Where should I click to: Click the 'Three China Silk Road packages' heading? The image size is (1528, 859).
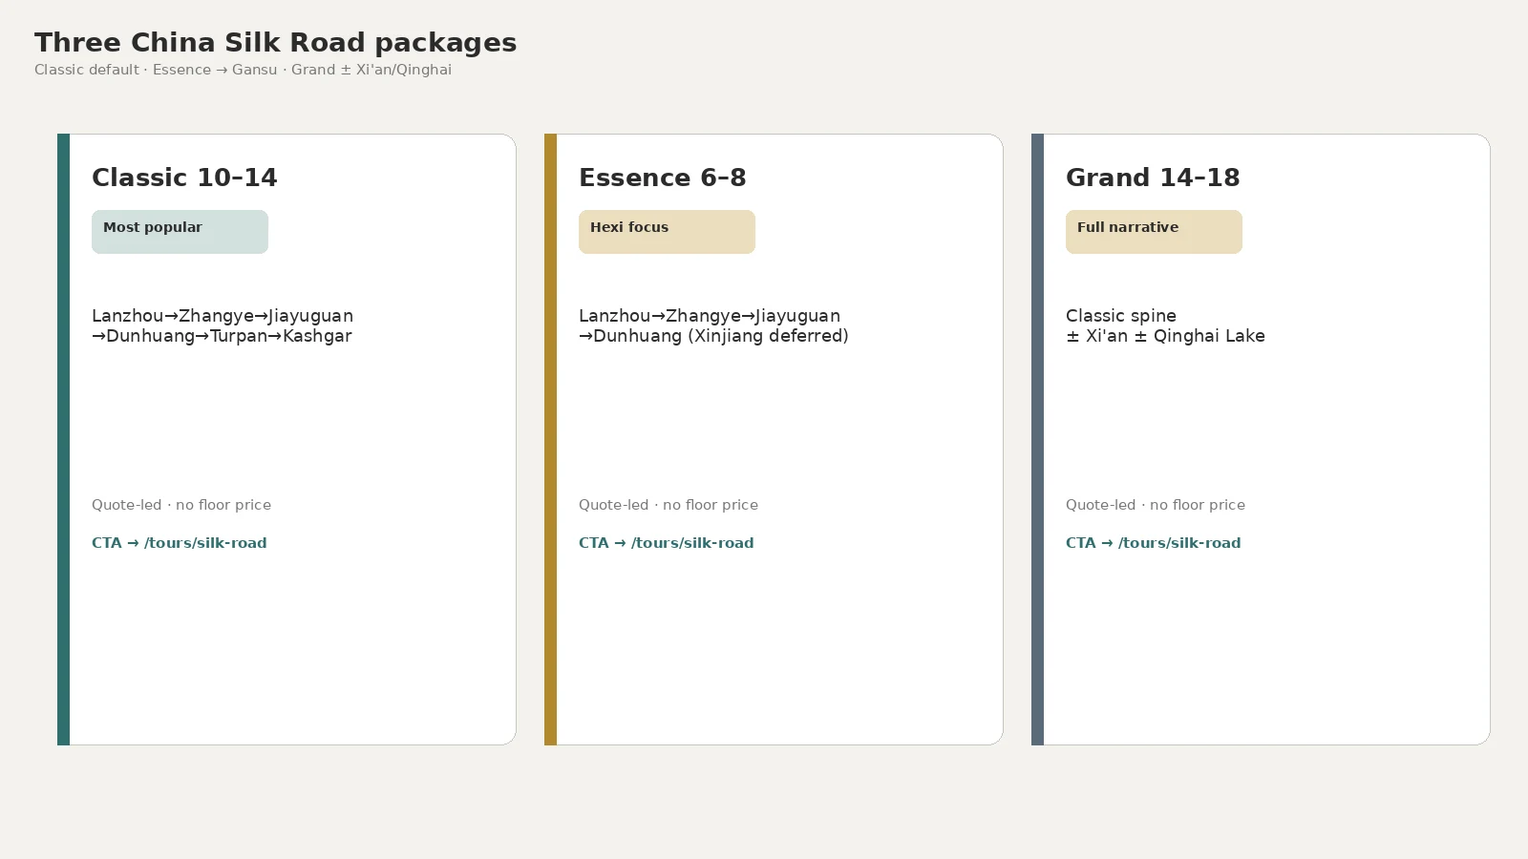point(275,43)
